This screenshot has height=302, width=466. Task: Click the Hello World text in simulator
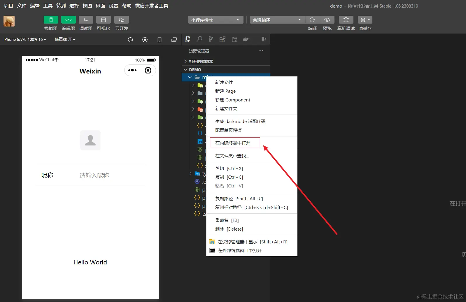(x=90, y=262)
